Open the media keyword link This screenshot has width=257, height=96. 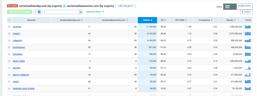[16, 82]
